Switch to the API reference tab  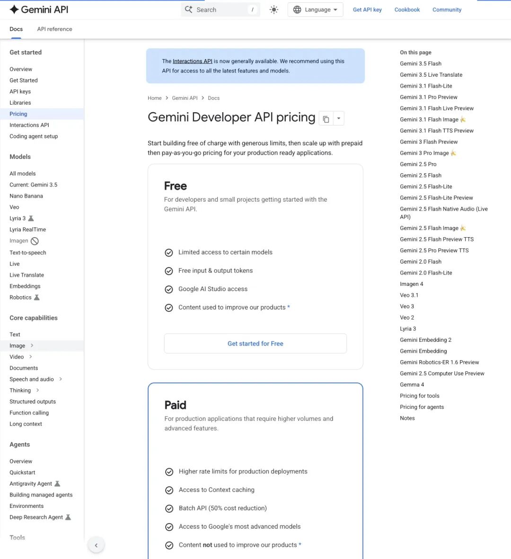[x=54, y=29]
